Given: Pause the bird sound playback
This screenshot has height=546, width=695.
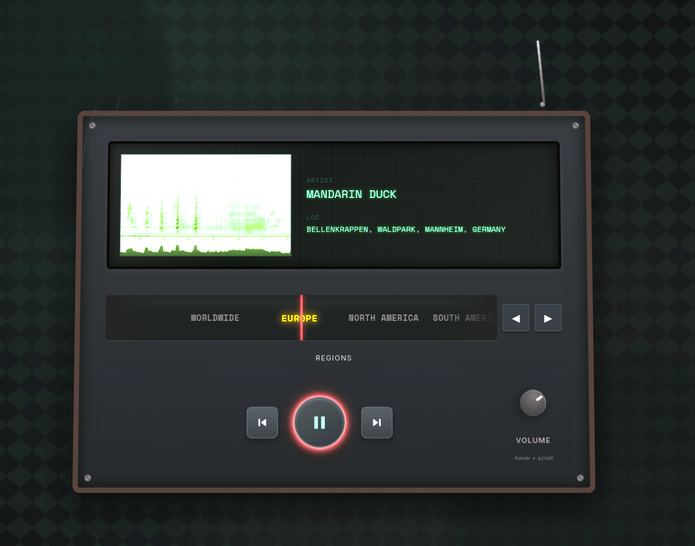Looking at the screenshot, I should [x=319, y=422].
